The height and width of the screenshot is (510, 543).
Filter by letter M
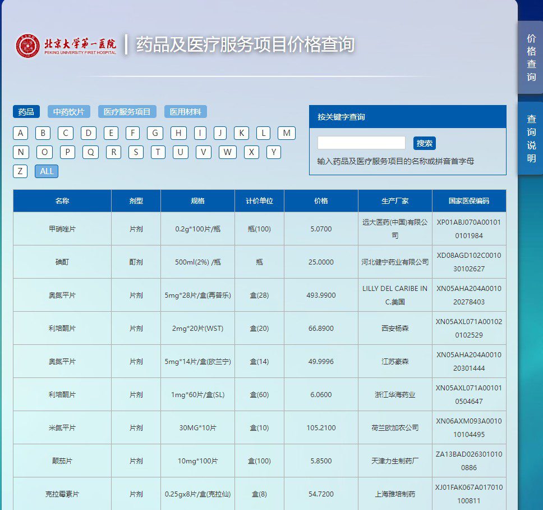(x=287, y=133)
